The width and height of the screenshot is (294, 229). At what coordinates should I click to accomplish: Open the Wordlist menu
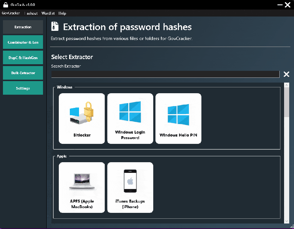click(48, 13)
